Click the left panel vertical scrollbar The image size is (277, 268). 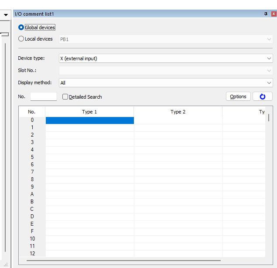(x=5, y=148)
